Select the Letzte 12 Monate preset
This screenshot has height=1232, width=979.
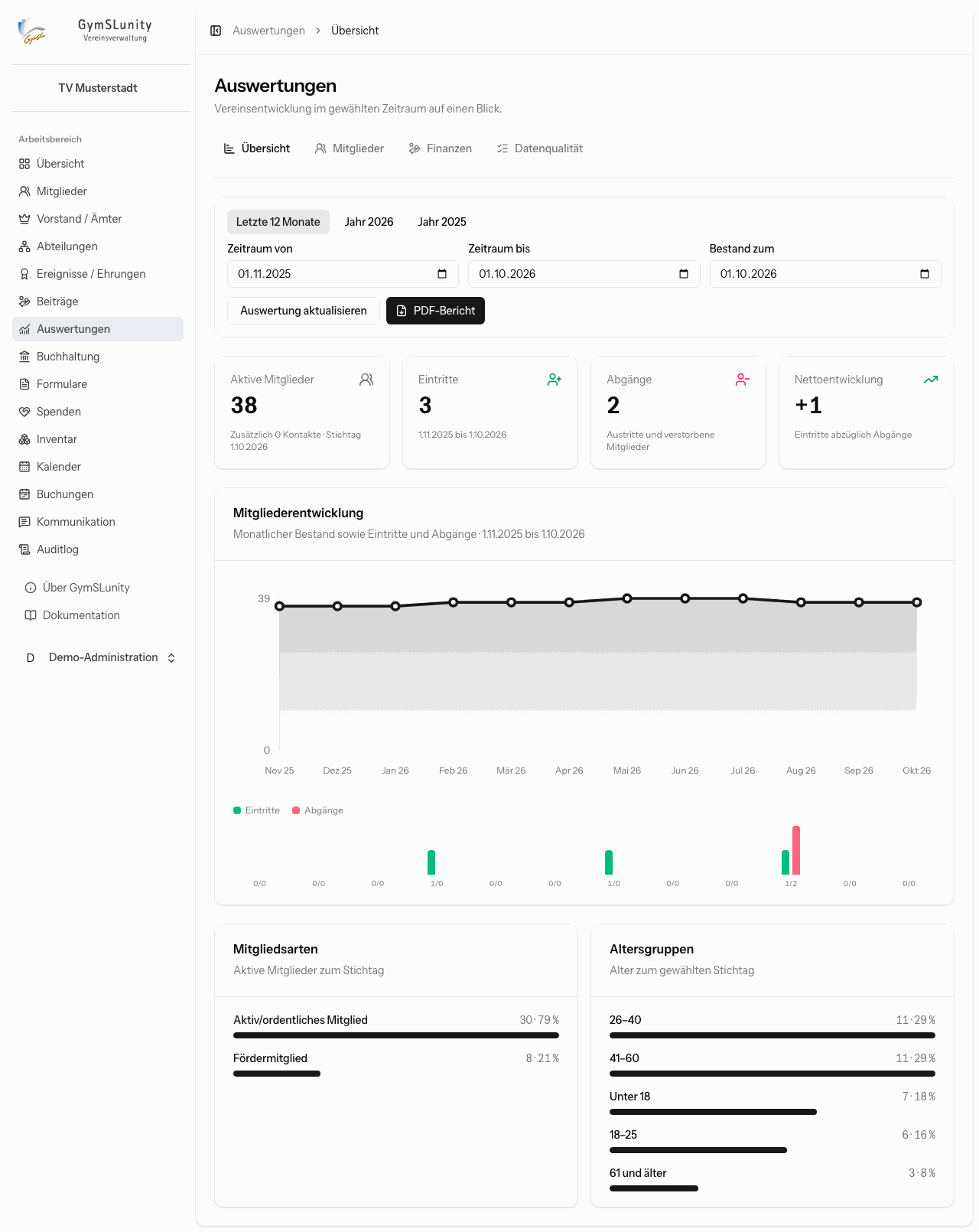[x=278, y=222]
